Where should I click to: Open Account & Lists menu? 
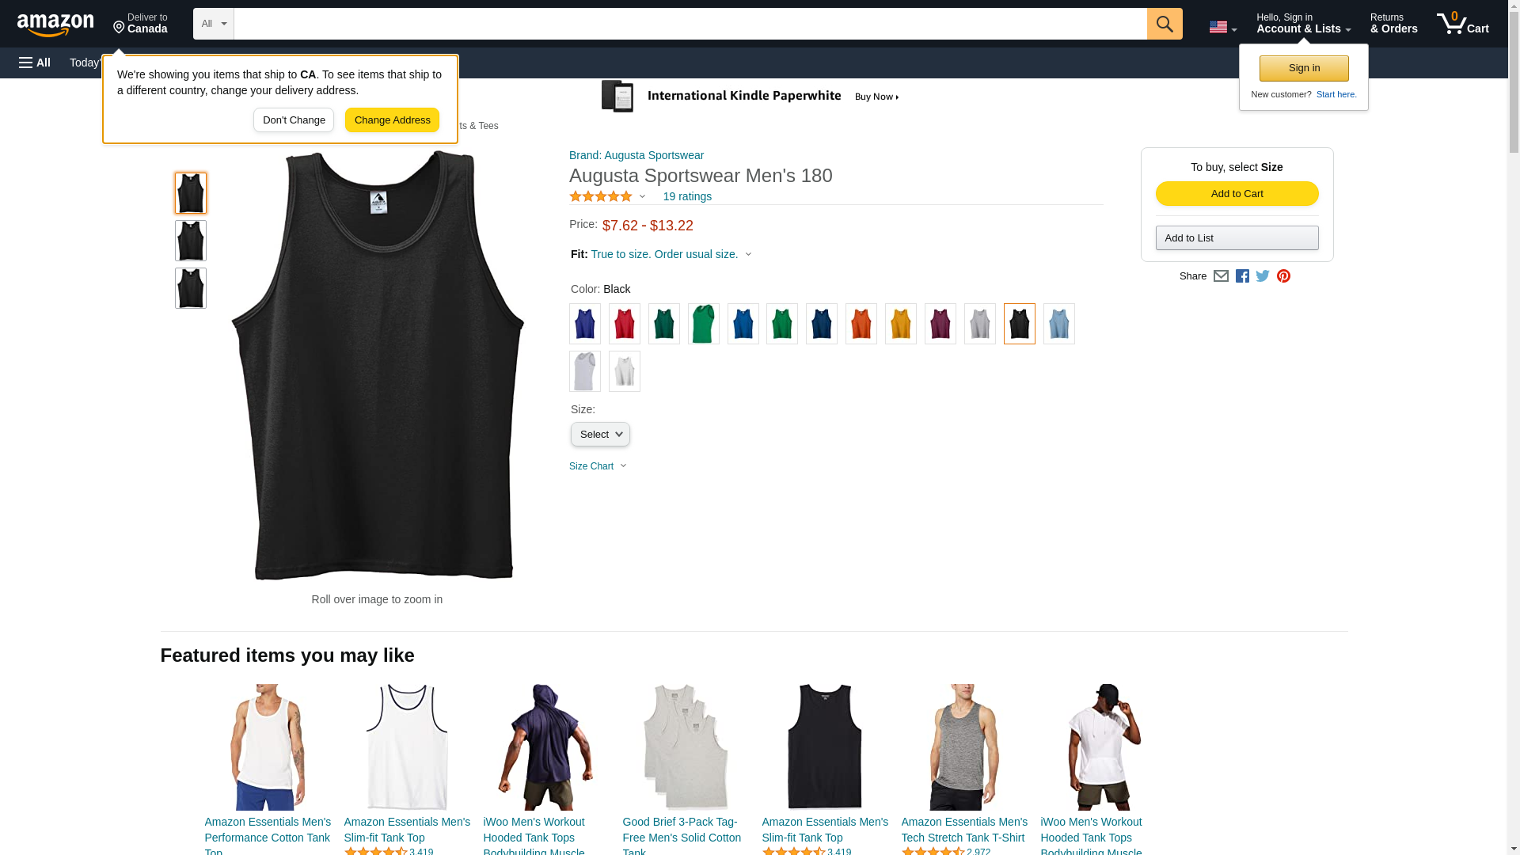click(1303, 24)
